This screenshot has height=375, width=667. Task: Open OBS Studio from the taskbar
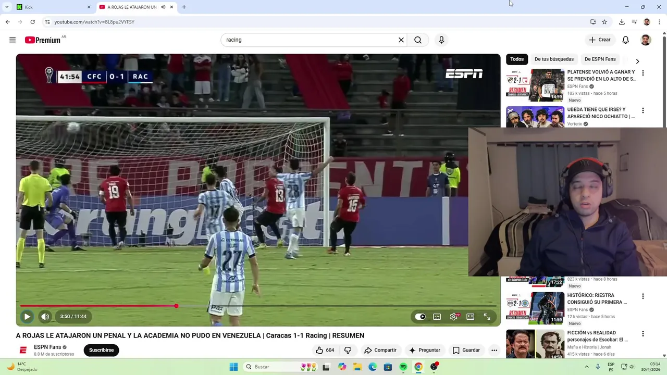pos(434,367)
